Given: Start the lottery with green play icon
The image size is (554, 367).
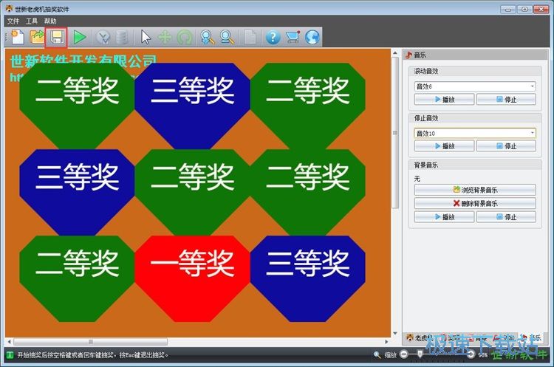Looking at the screenshot, I should (x=80, y=37).
